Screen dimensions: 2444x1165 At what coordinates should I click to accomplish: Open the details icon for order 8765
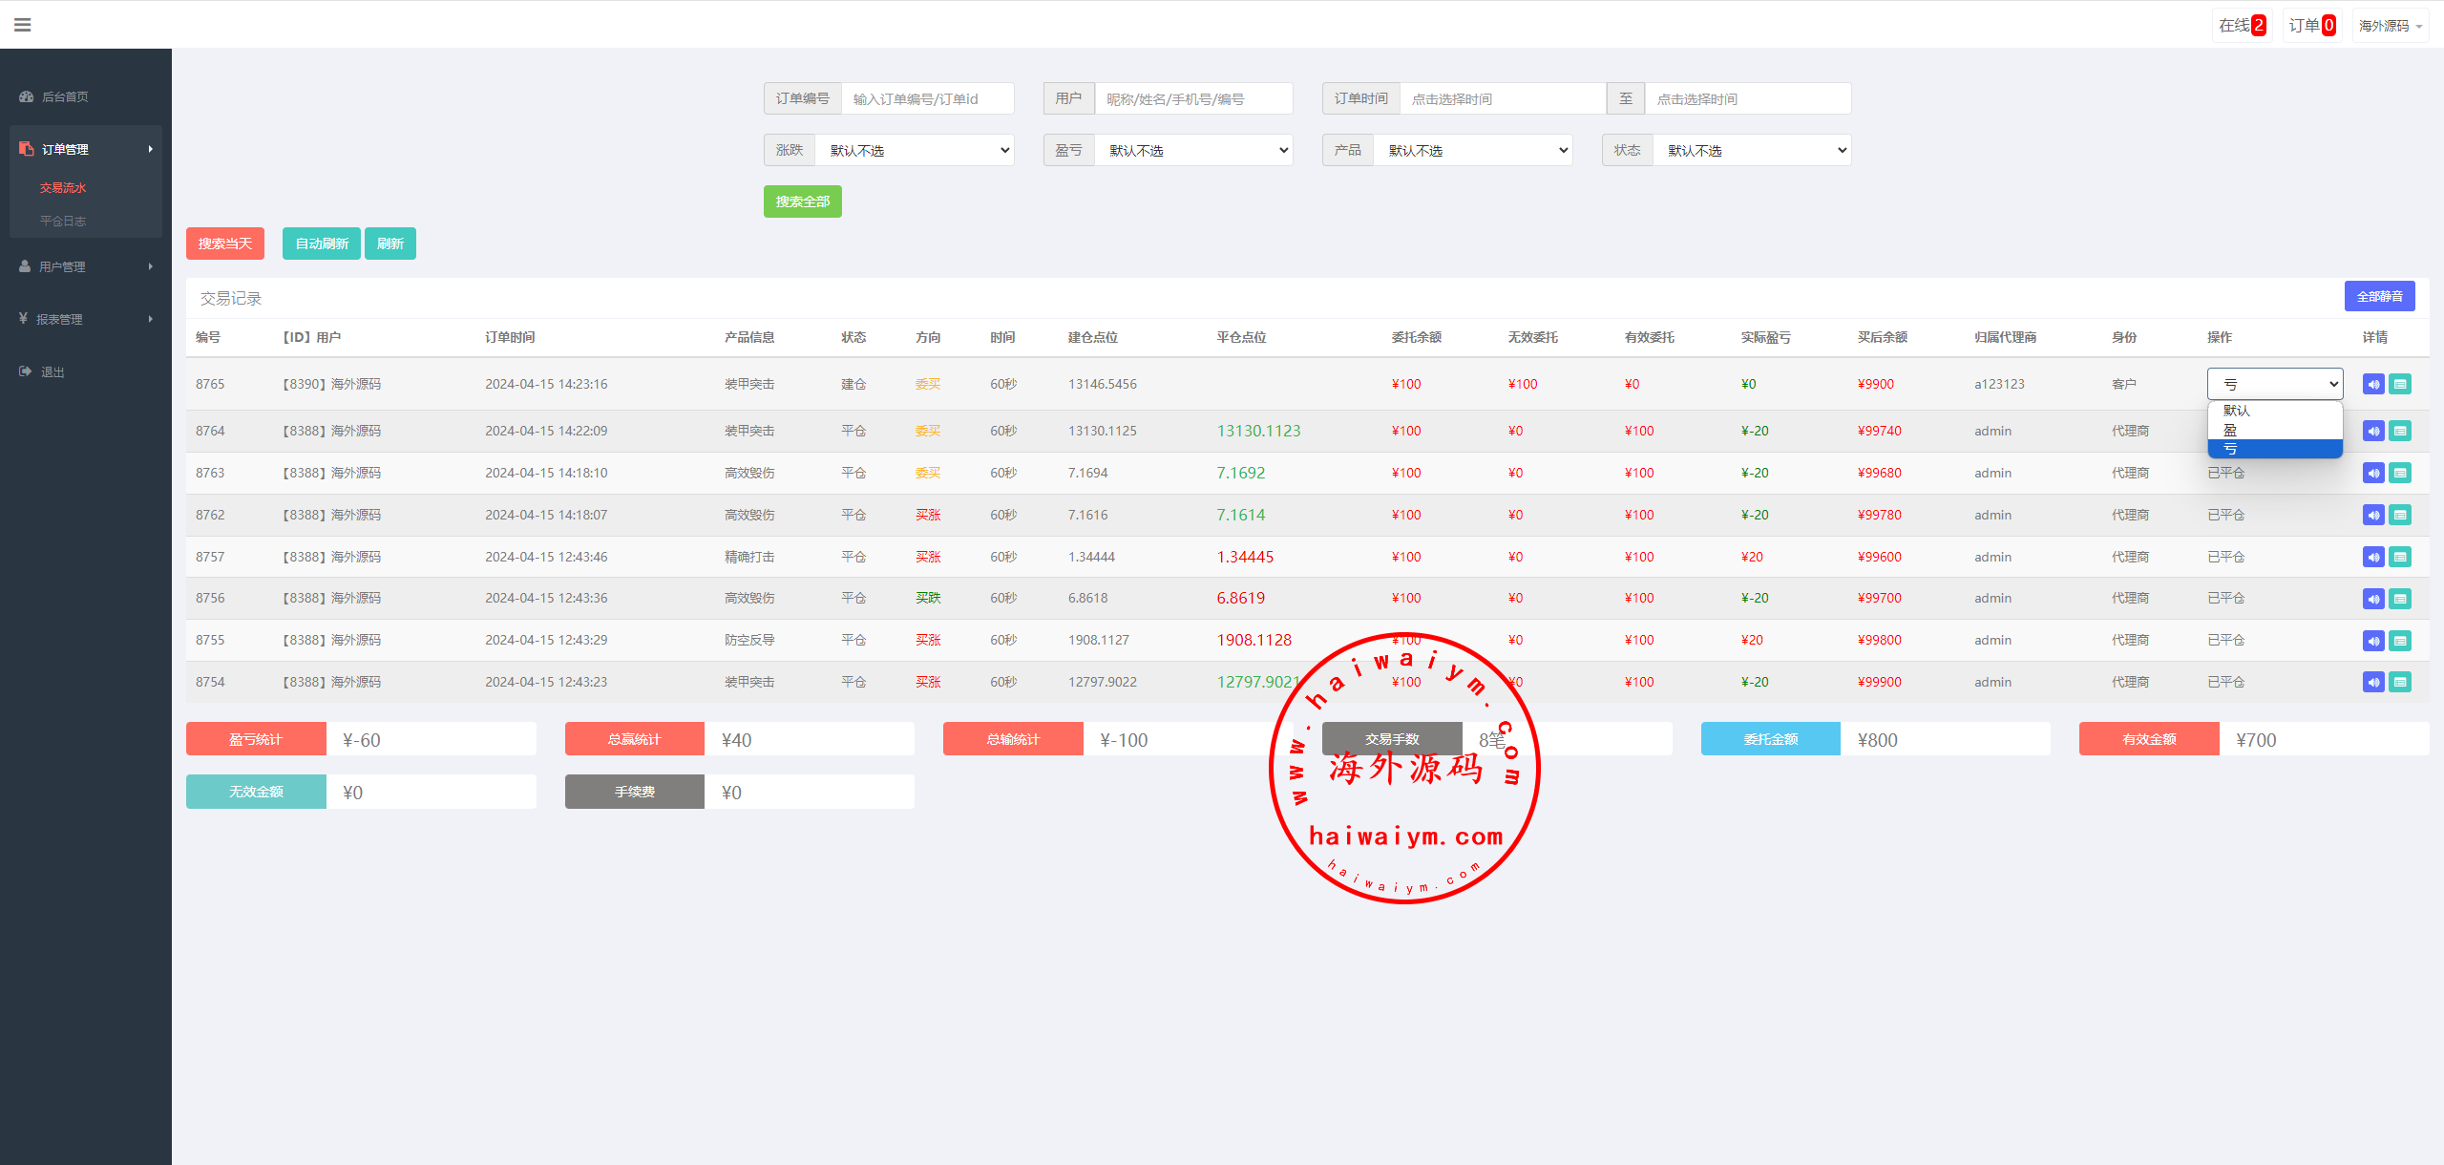[2400, 384]
